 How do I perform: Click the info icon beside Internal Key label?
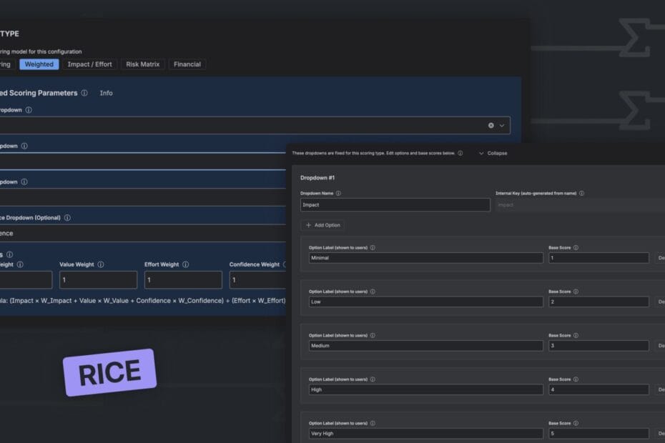581,193
